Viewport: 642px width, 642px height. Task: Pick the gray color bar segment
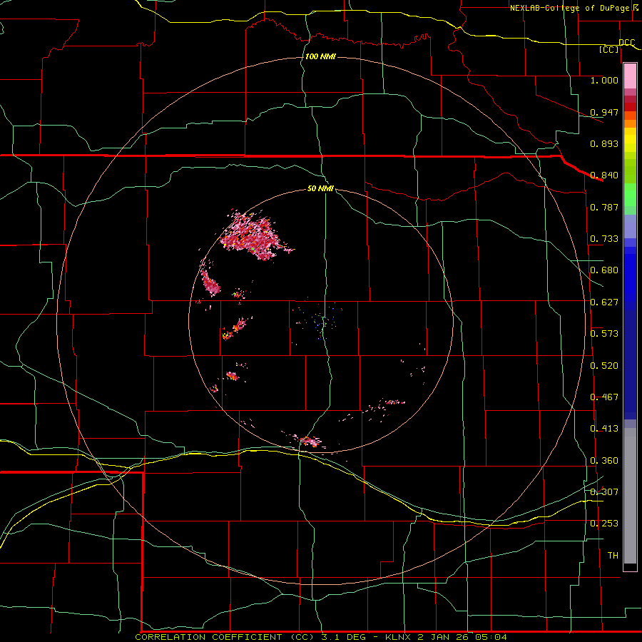click(630, 496)
